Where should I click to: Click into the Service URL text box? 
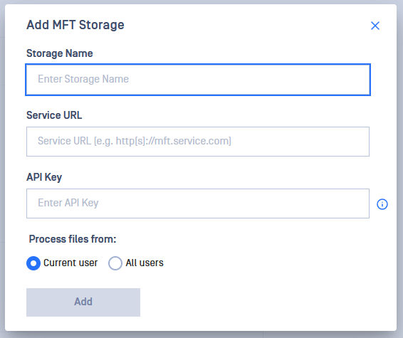(x=198, y=142)
